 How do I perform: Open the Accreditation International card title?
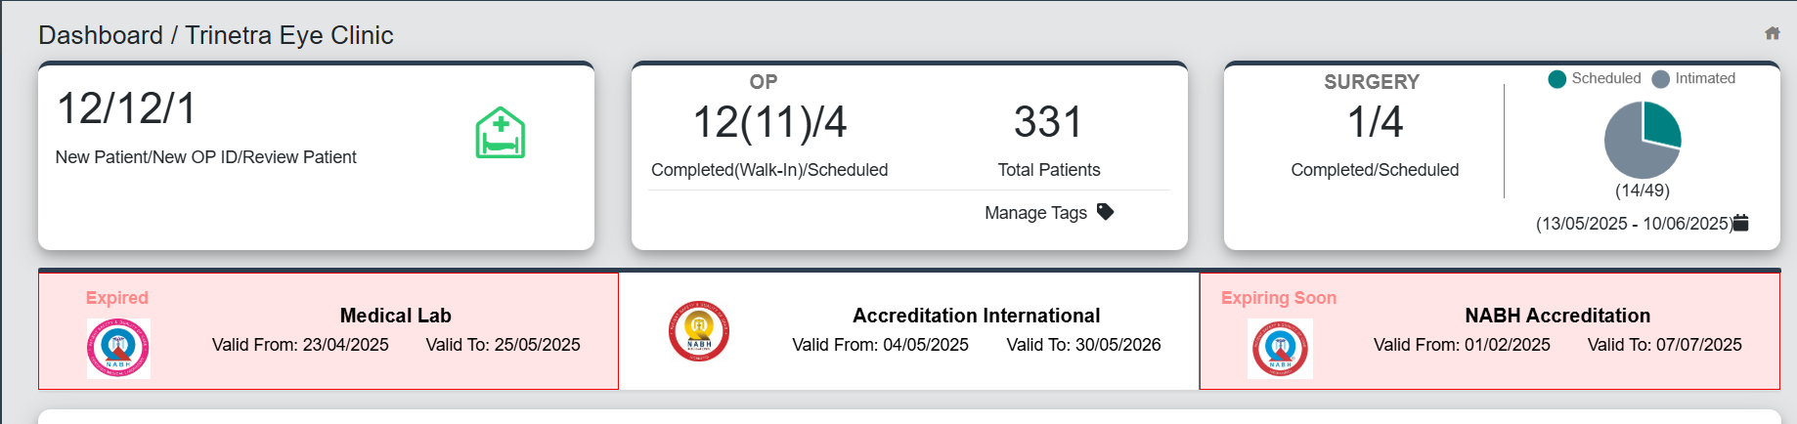[976, 316]
